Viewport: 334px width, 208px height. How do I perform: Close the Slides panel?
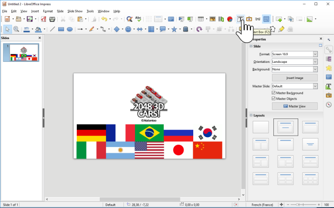40,38
